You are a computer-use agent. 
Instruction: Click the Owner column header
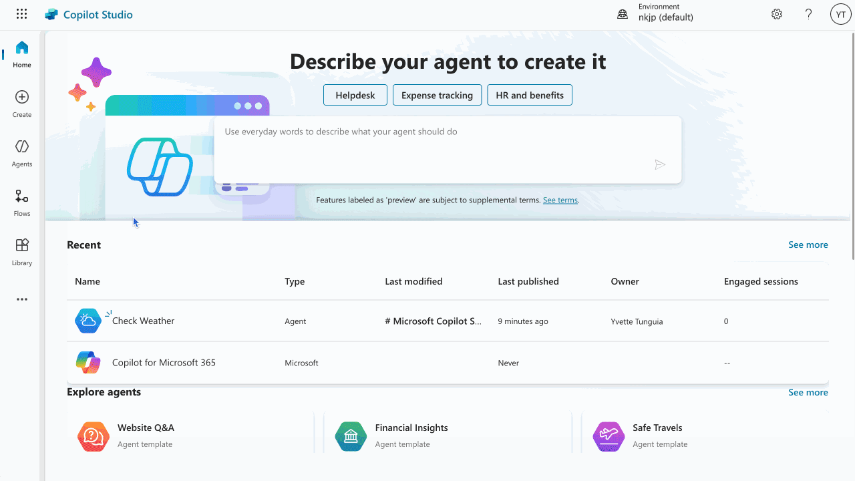pos(625,281)
